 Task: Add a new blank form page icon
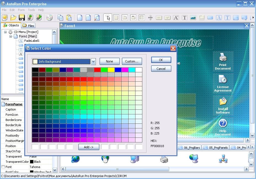(x=80, y=18)
